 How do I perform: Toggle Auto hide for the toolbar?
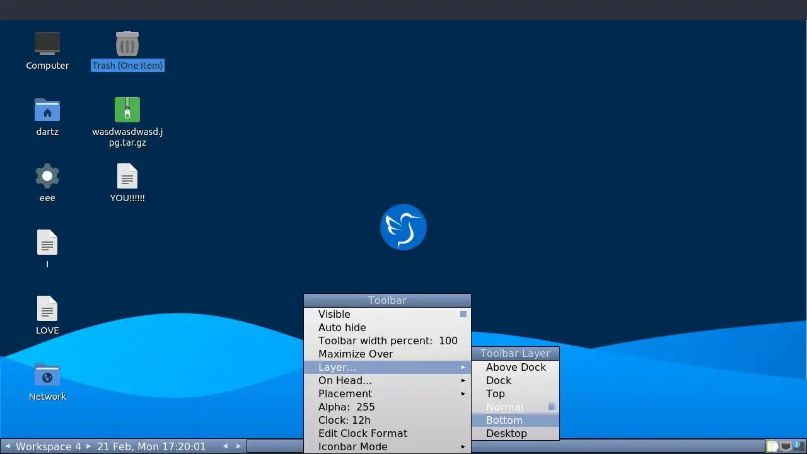coord(387,327)
